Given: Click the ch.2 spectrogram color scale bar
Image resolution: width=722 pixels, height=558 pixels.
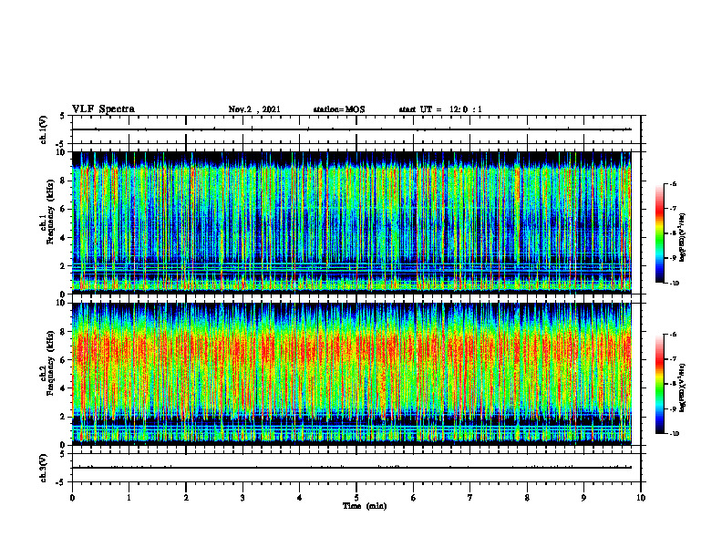Looking at the screenshot, I should [x=660, y=384].
